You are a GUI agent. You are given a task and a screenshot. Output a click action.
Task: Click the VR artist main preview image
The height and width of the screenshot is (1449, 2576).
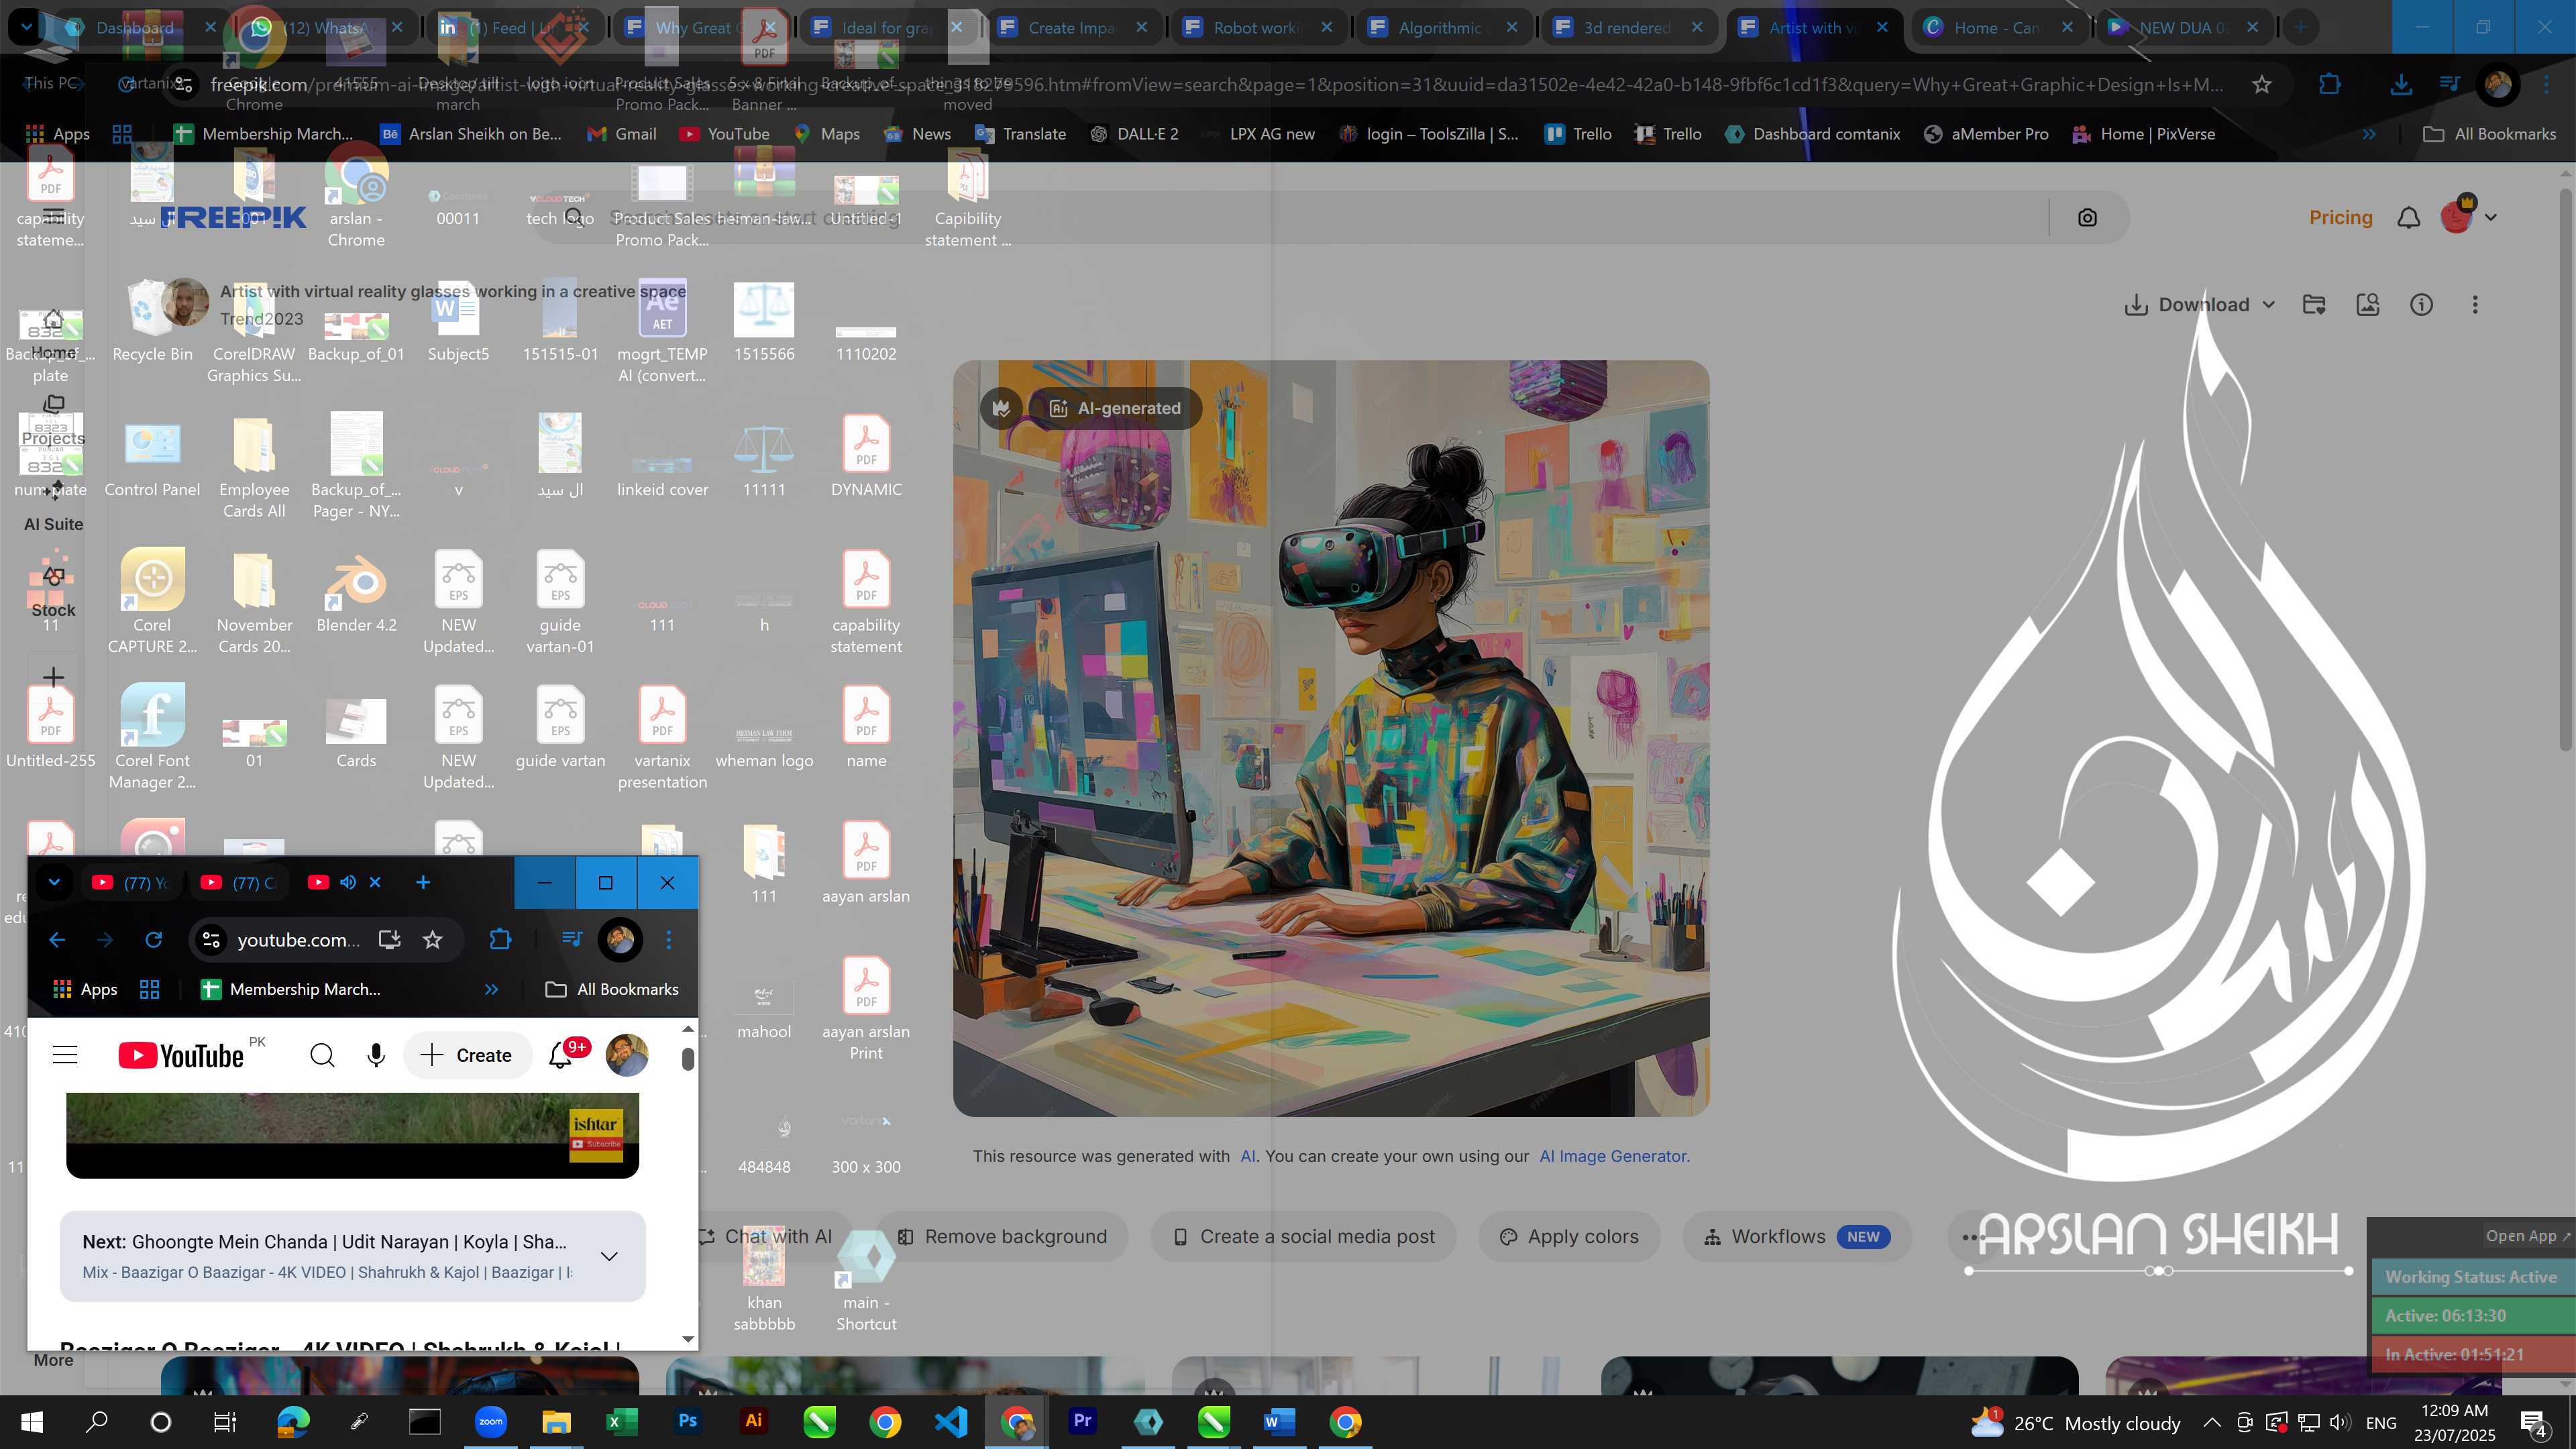1331,738
